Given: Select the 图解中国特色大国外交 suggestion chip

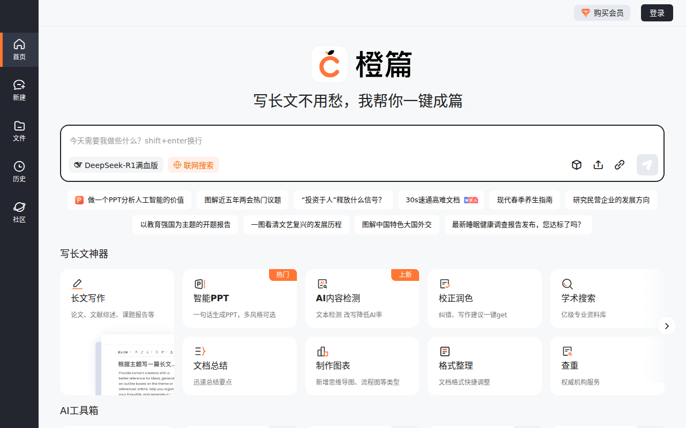Looking at the screenshot, I should pos(397,225).
